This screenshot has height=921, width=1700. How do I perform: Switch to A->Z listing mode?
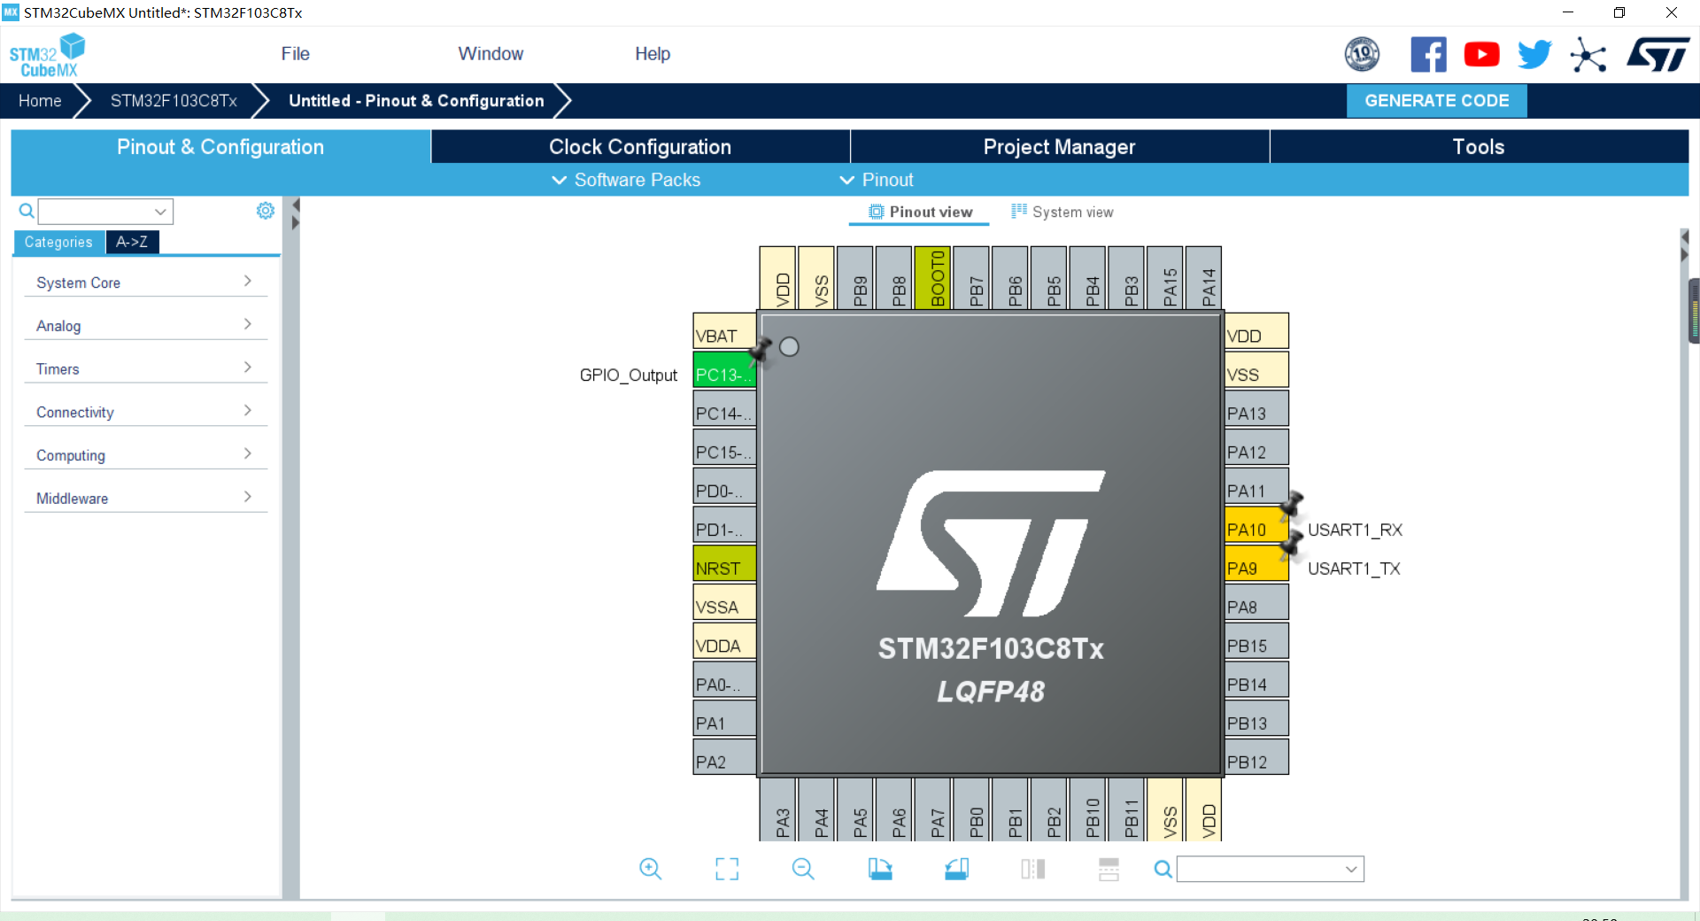[x=132, y=242]
